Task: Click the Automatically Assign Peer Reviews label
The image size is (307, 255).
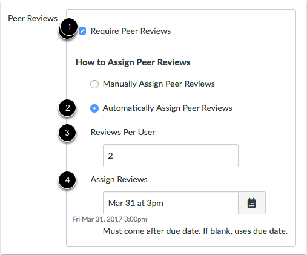Action: click(167, 108)
